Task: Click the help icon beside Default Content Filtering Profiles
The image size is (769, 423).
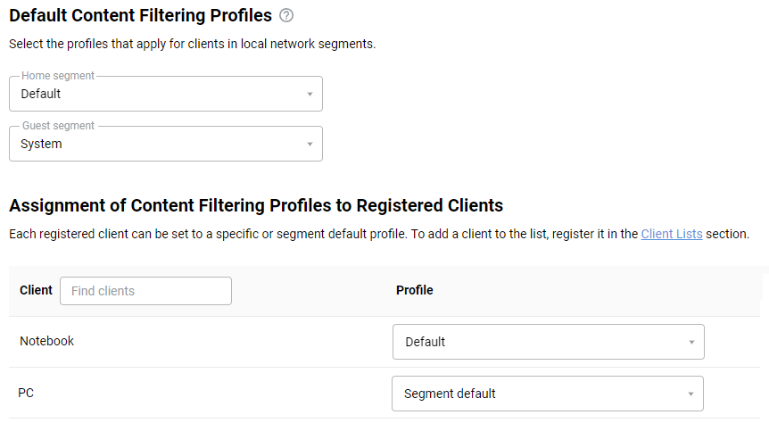Action: click(286, 15)
